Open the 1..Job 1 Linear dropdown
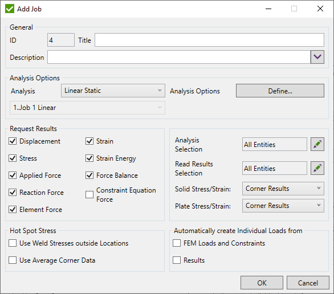The width and height of the screenshot is (334, 294). [87, 108]
